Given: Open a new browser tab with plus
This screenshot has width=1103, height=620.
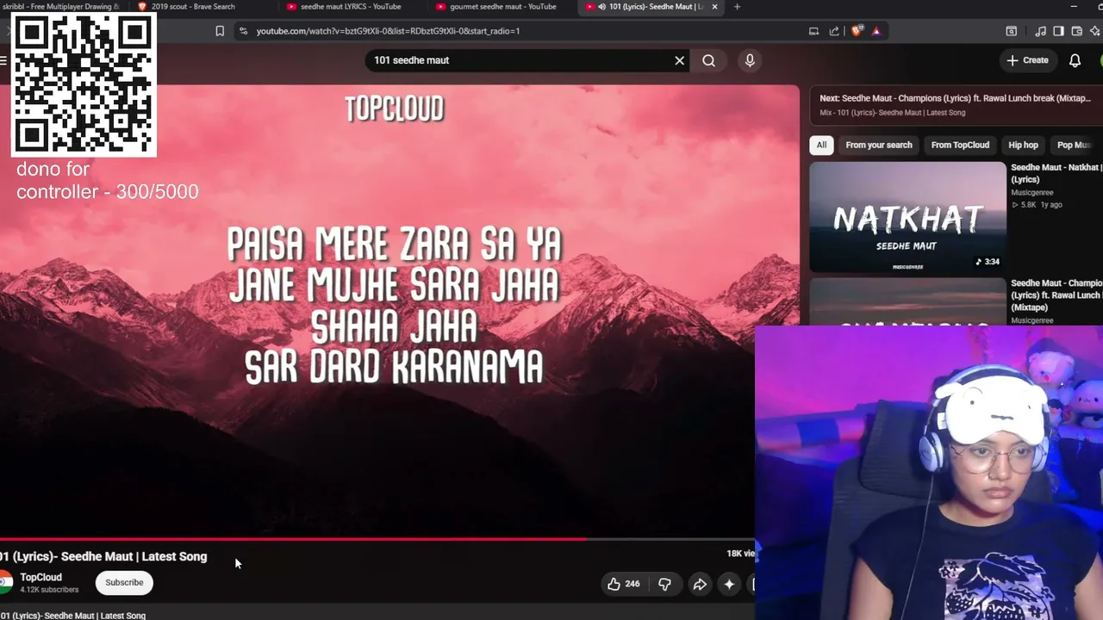Looking at the screenshot, I should click(737, 7).
